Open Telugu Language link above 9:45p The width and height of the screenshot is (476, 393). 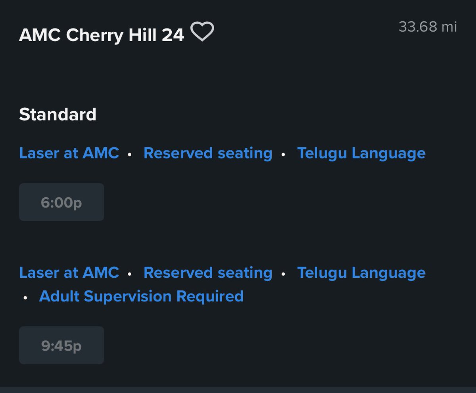(361, 273)
